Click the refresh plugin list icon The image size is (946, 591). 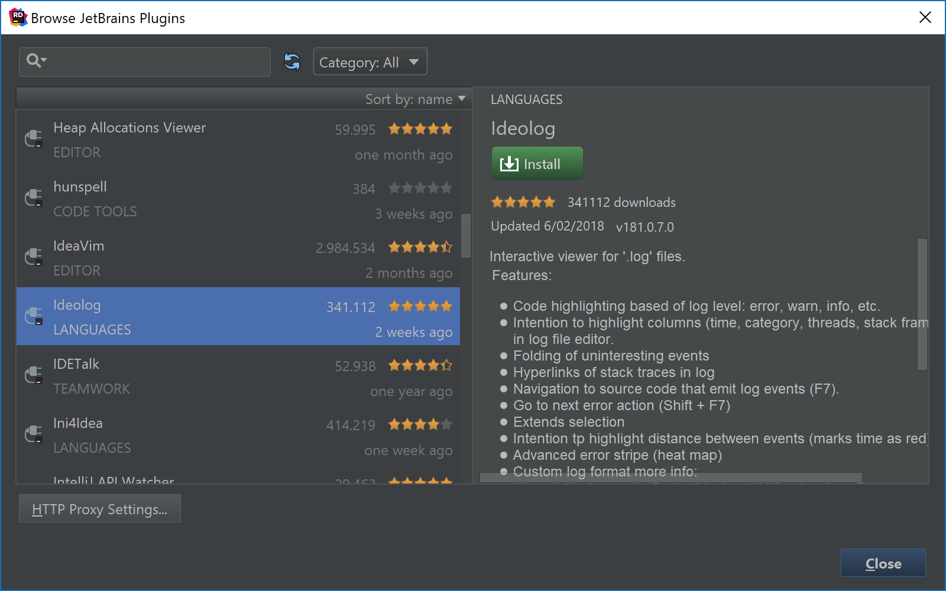click(x=292, y=61)
